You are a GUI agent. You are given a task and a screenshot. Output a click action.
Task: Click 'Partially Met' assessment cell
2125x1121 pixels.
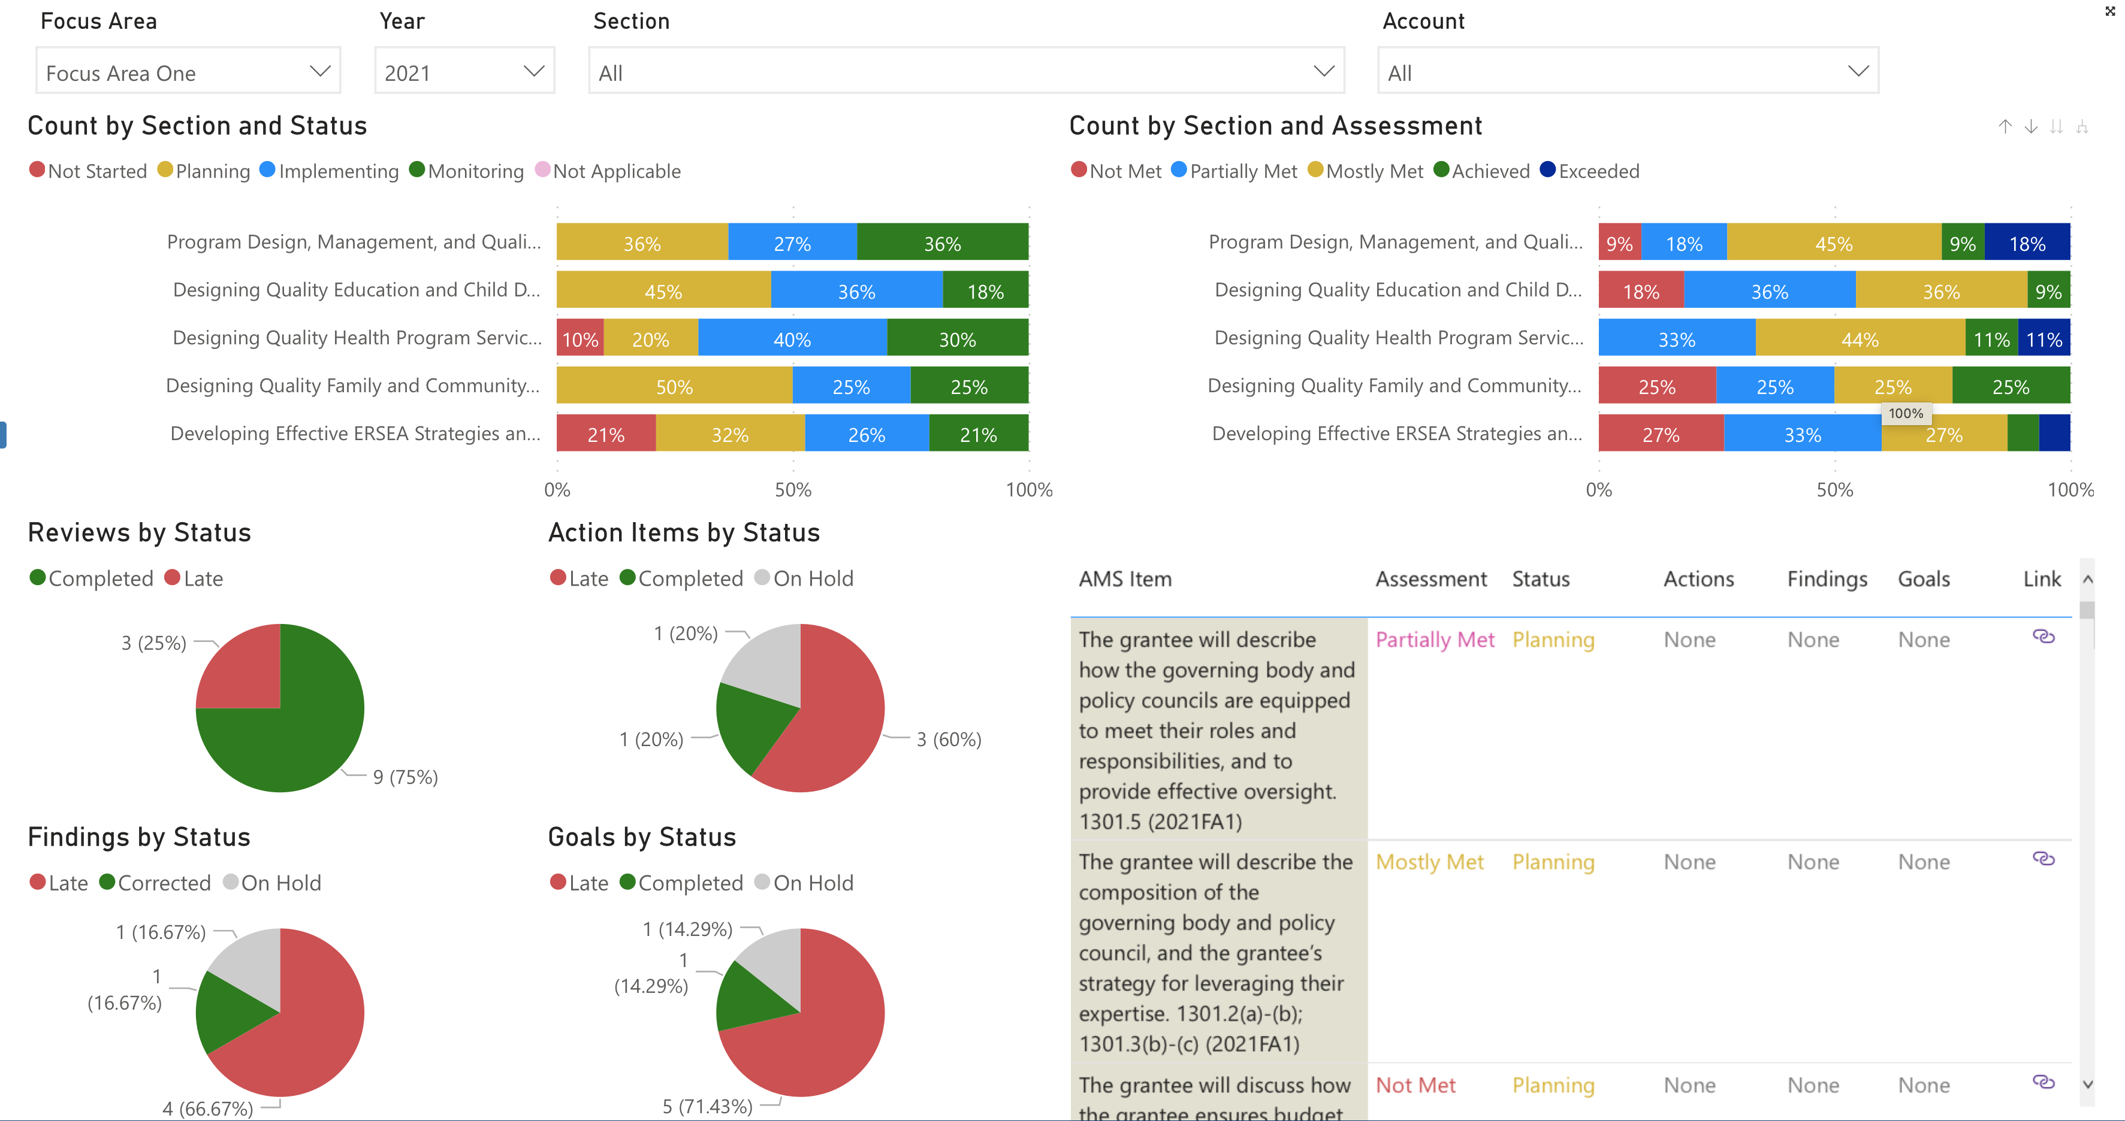click(x=1435, y=640)
